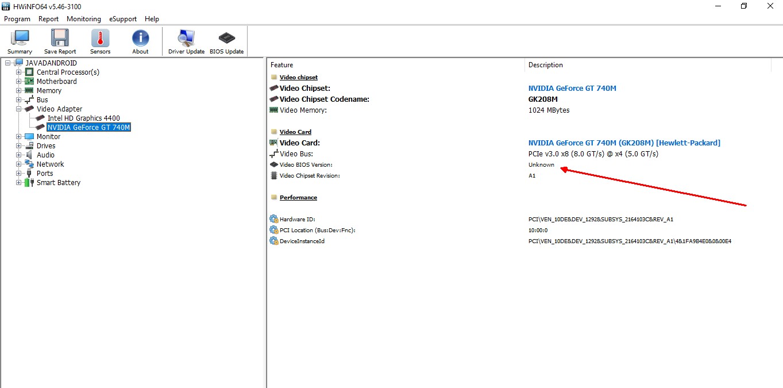
Task: Open the eSupport menu
Action: (123, 19)
